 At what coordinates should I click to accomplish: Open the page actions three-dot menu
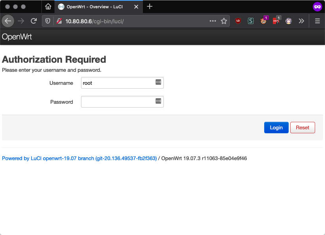pos(213,21)
